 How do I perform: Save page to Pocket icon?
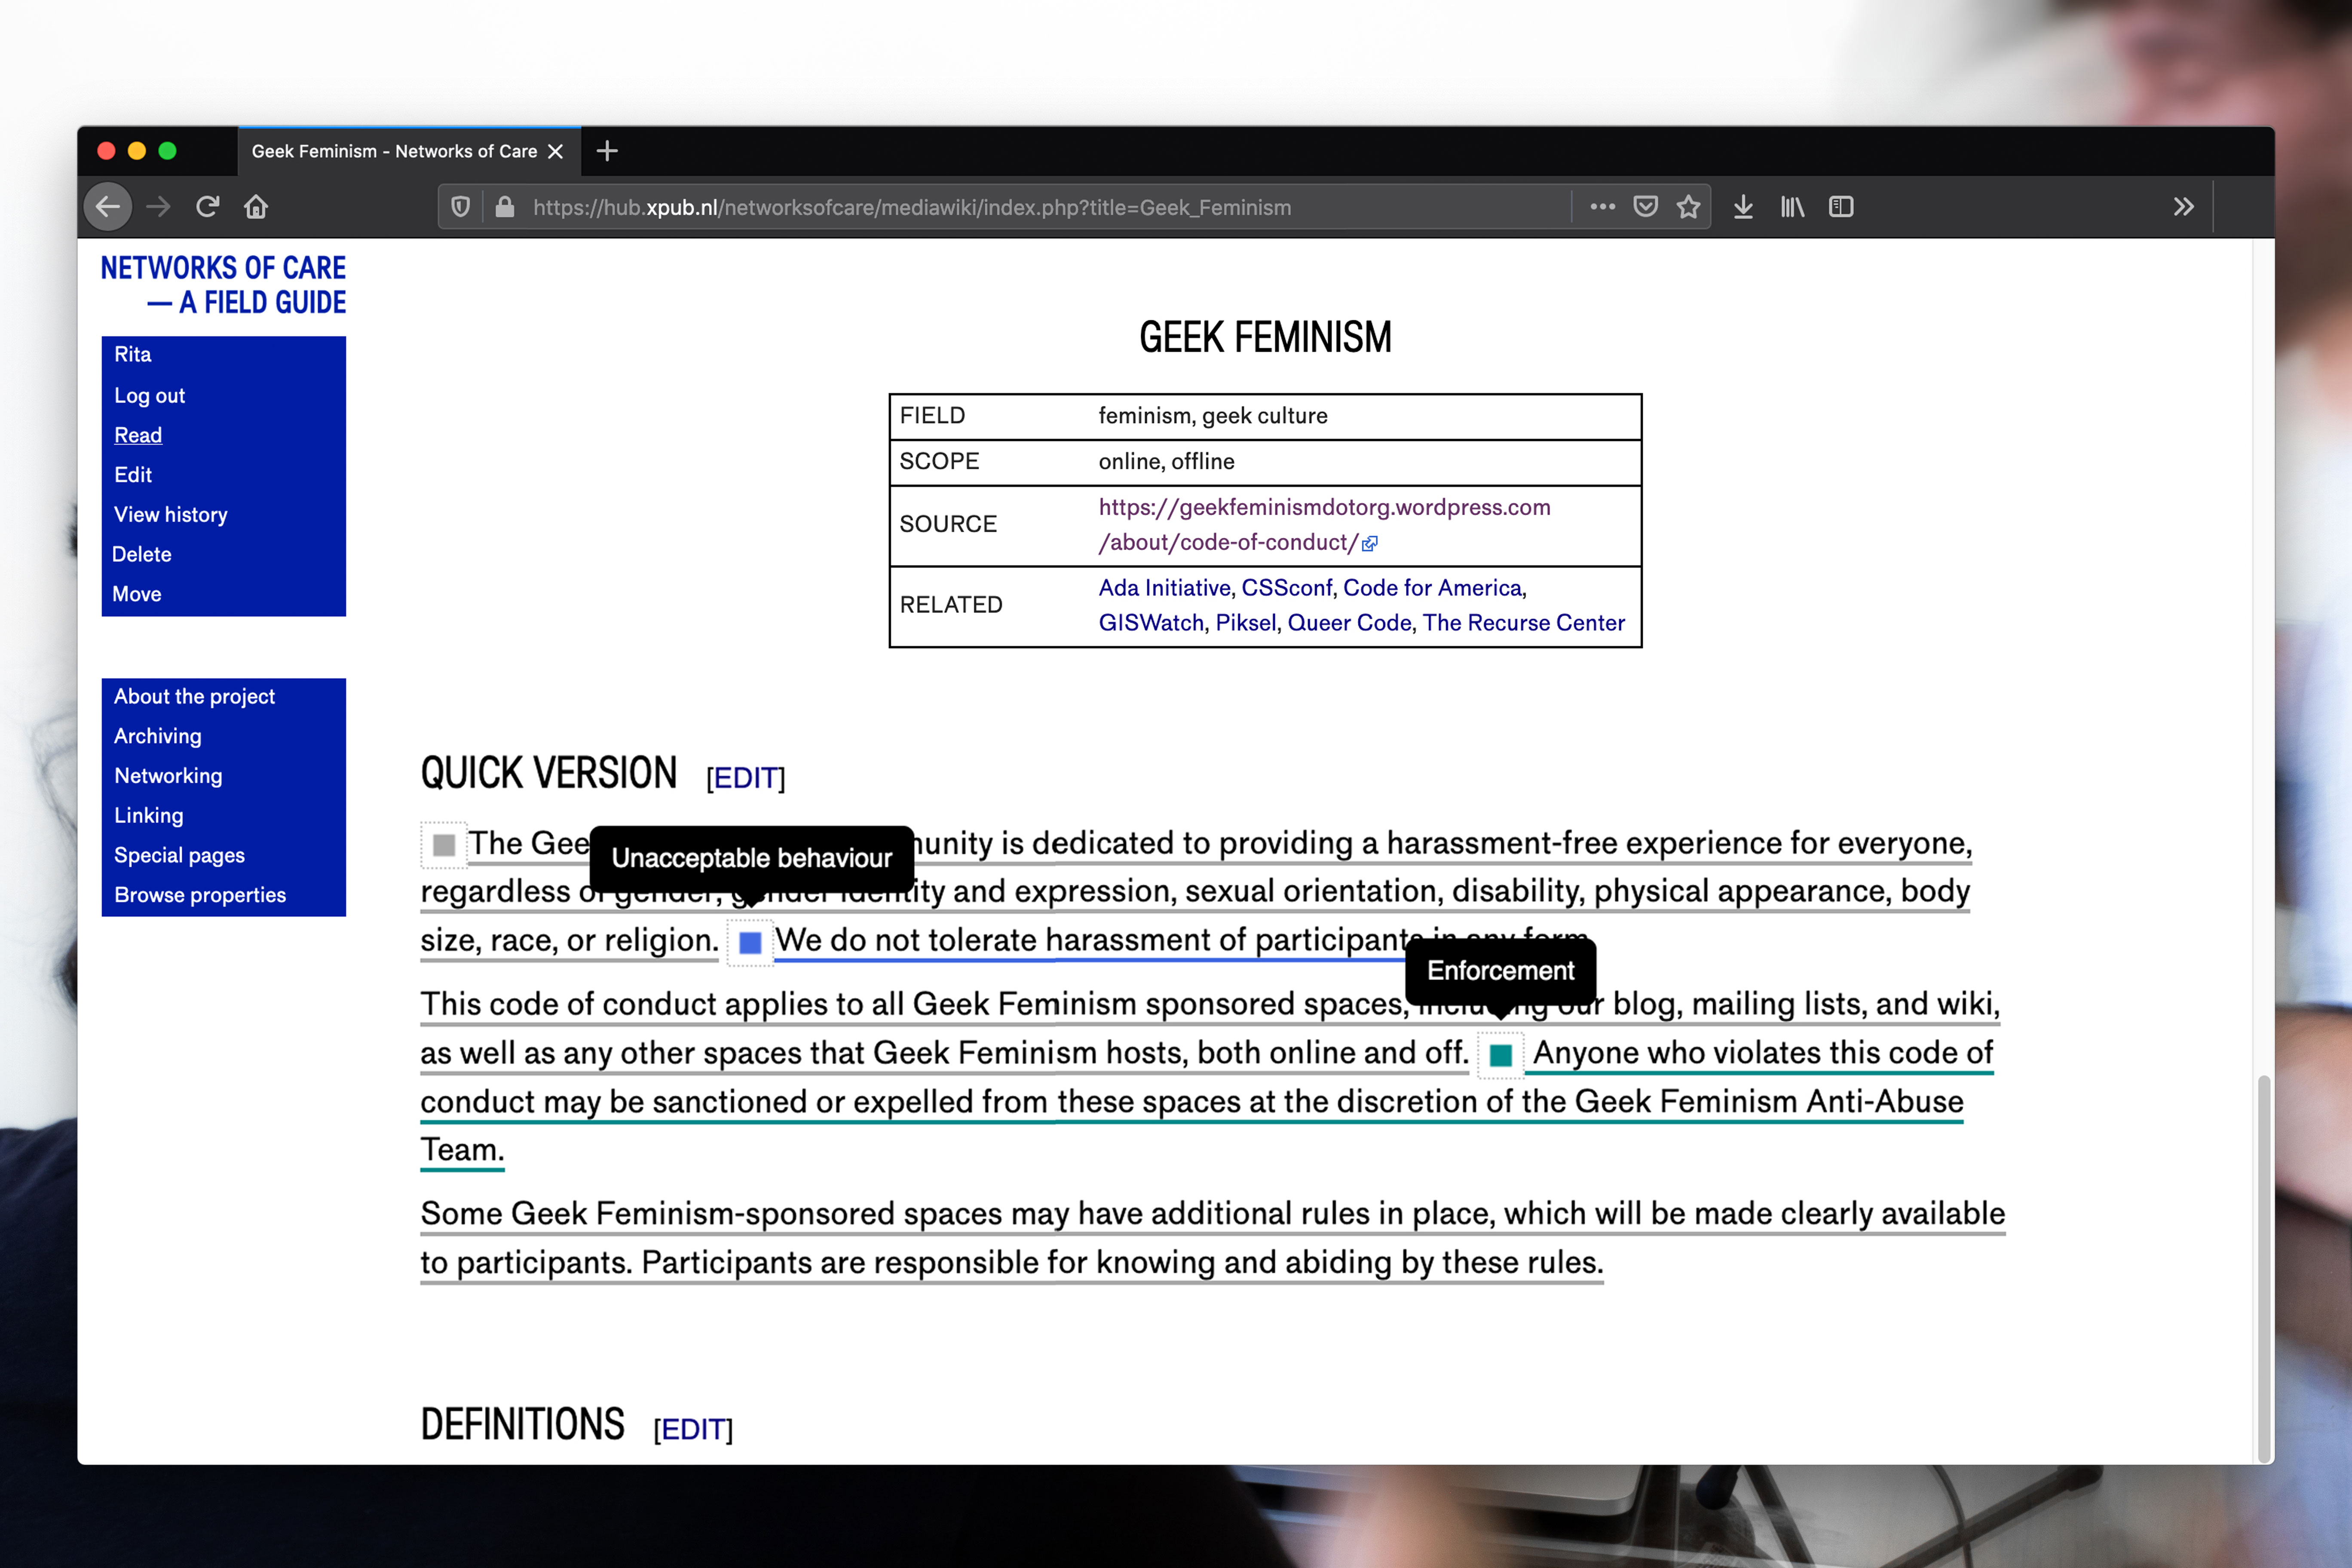click(x=1645, y=207)
